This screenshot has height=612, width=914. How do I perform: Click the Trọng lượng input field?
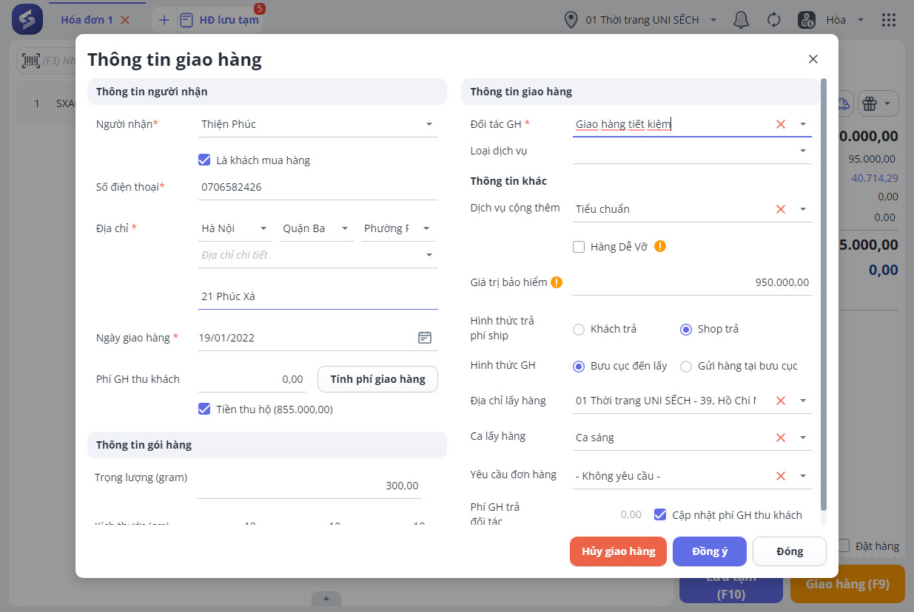[x=311, y=486]
